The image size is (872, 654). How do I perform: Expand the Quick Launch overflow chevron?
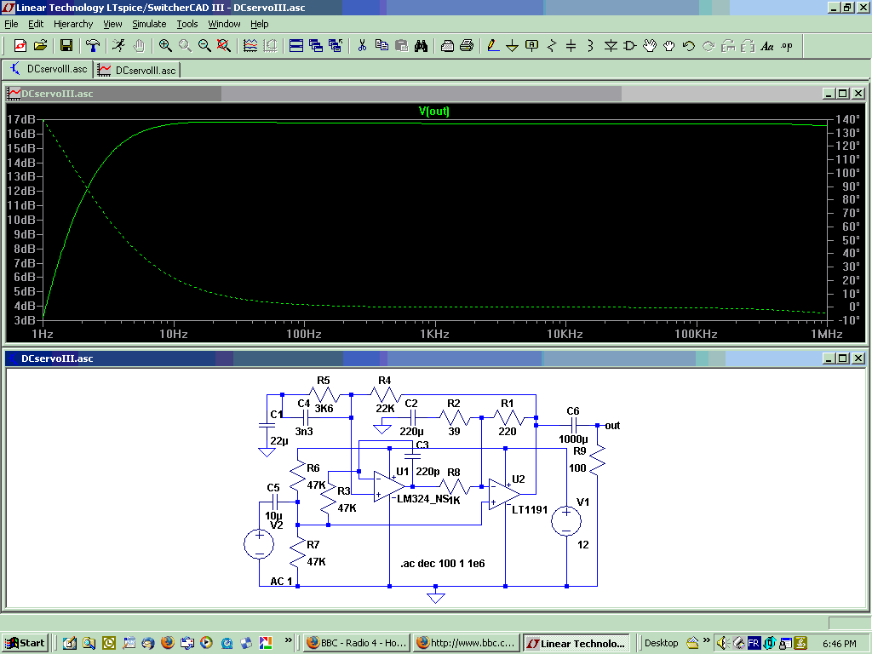[289, 640]
